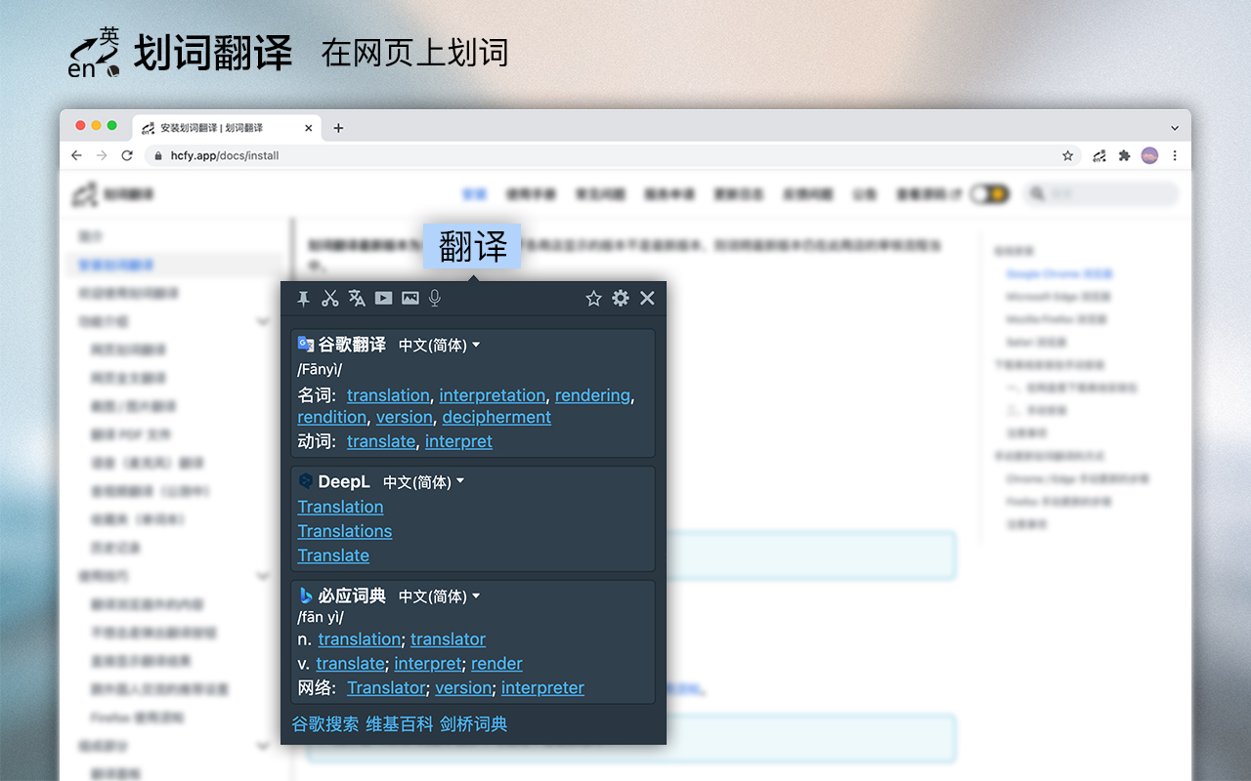This screenshot has height=781, width=1251.
Task: Open the popup settings gear
Action: [x=621, y=299]
